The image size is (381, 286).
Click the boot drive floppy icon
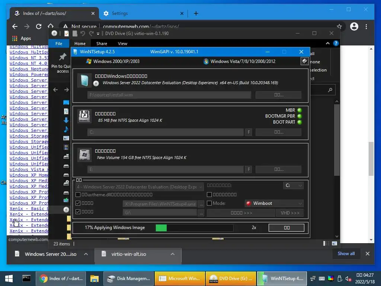84,116
